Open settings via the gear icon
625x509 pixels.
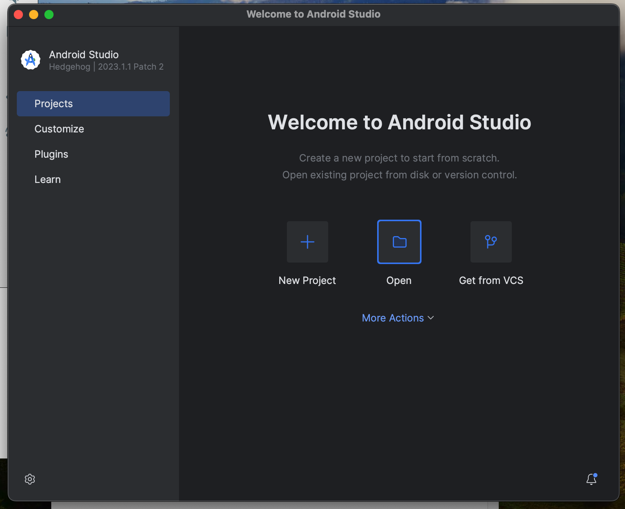pos(30,479)
